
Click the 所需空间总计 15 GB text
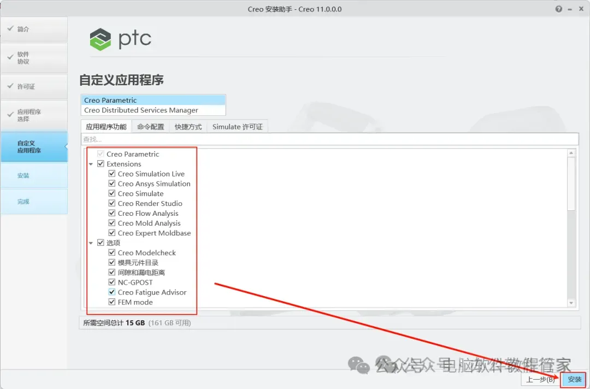114,323
